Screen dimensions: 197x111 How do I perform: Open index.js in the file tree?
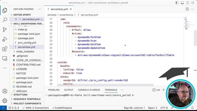22,30
